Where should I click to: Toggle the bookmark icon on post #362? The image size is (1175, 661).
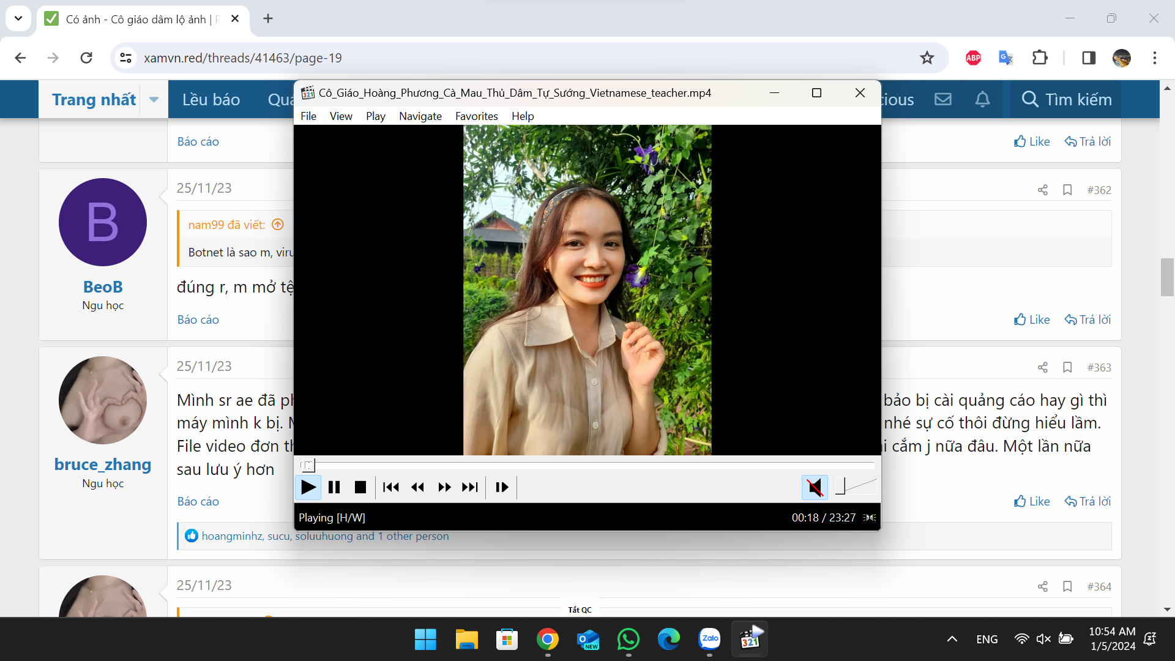(x=1067, y=190)
